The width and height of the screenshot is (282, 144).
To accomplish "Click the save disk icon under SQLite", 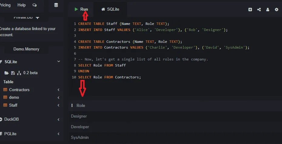I will click(x=13, y=73).
